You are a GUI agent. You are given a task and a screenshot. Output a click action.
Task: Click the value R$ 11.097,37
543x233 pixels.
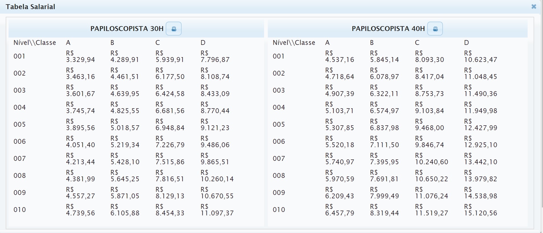pyautogui.click(x=217, y=210)
